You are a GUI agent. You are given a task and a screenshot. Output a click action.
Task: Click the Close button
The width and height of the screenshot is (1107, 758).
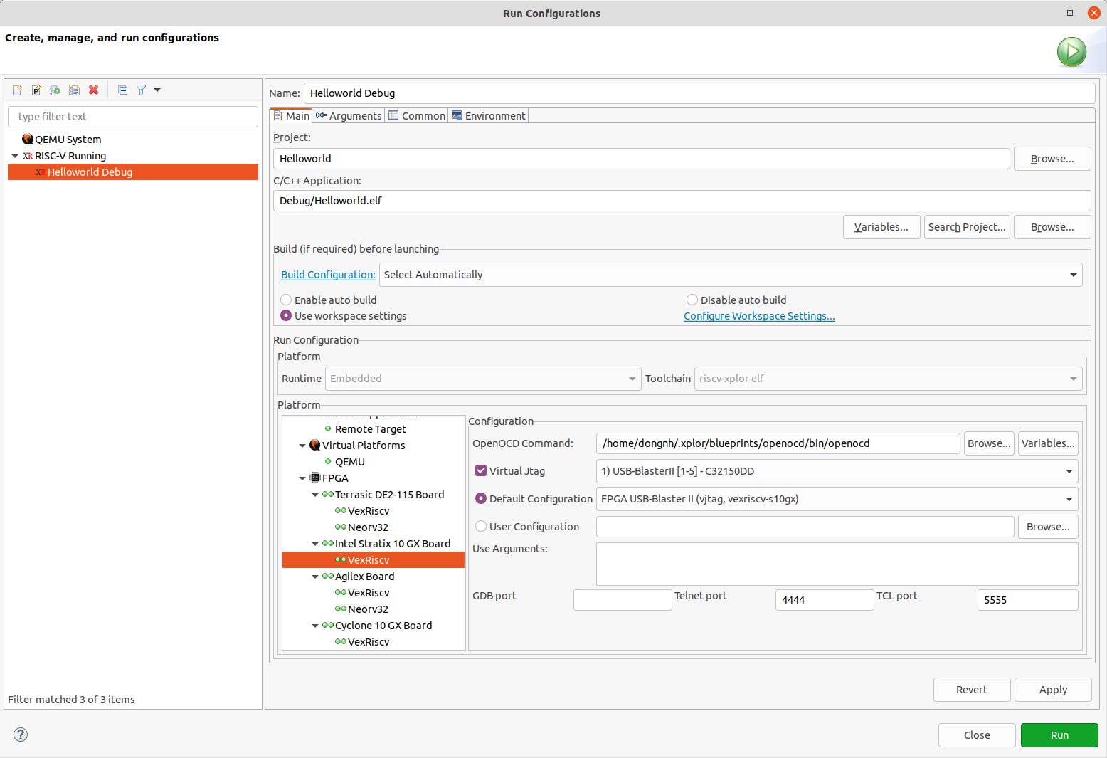coord(977,735)
